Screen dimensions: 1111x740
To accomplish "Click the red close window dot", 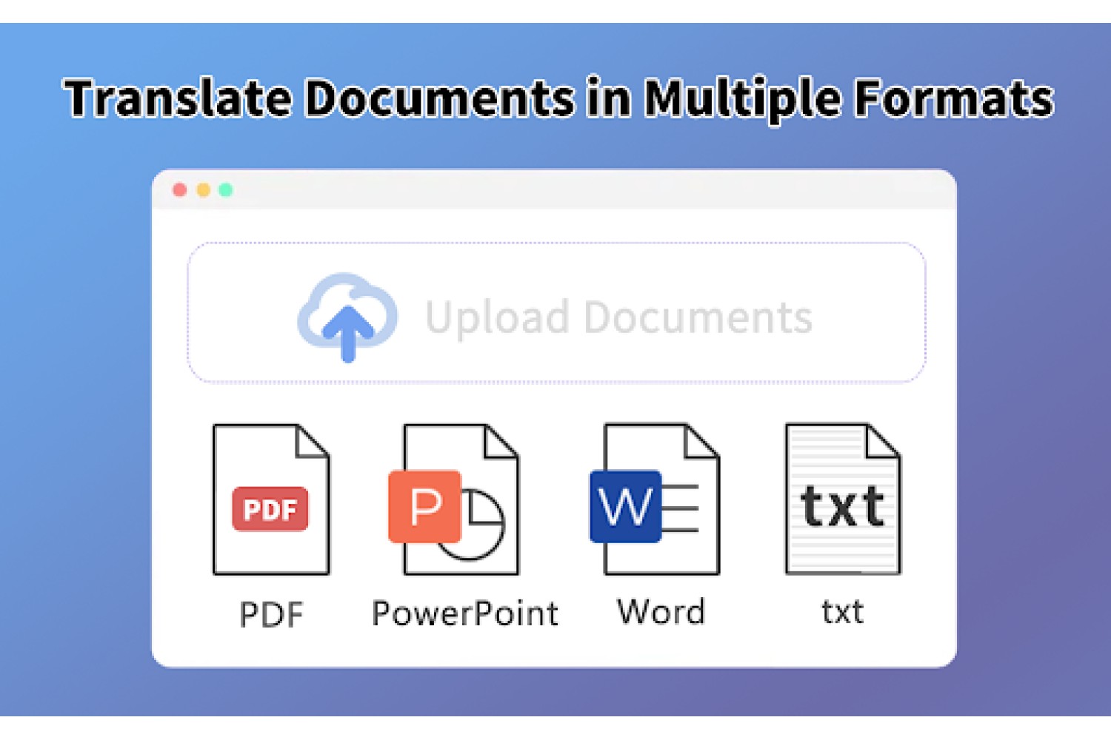I will [179, 190].
